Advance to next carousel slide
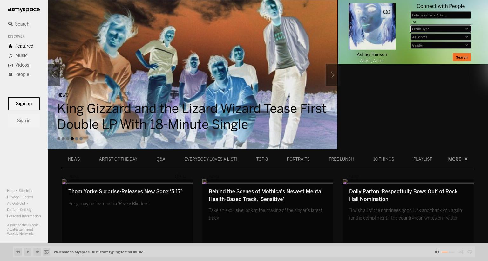Screen dimensions: 488x261 (x=332, y=75)
